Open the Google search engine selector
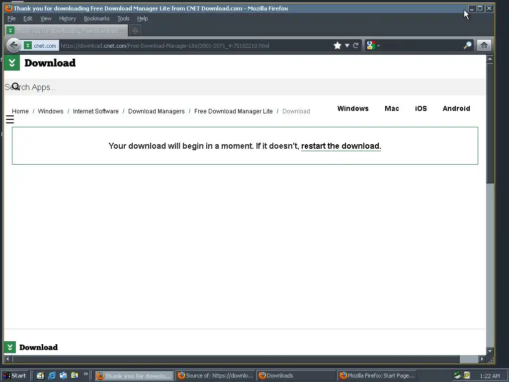 coord(372,45)
